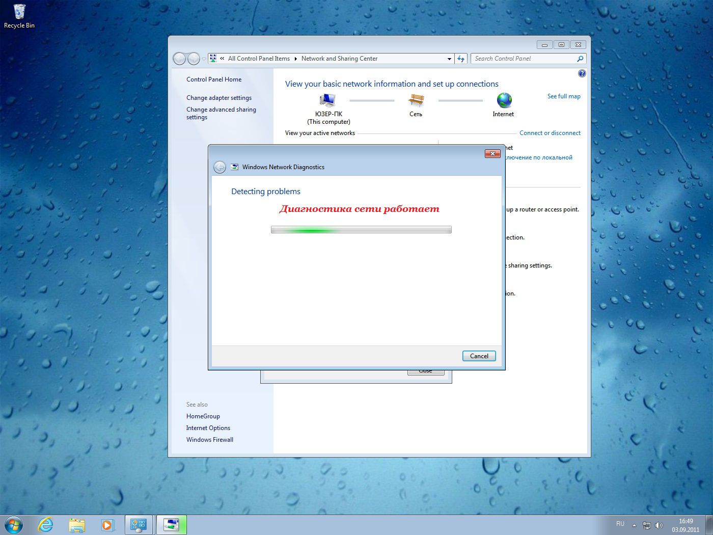Screen dimensions: 713x535
Task: Select Network and Sharing Center breadcrumb
Action: tap(339, 59)
